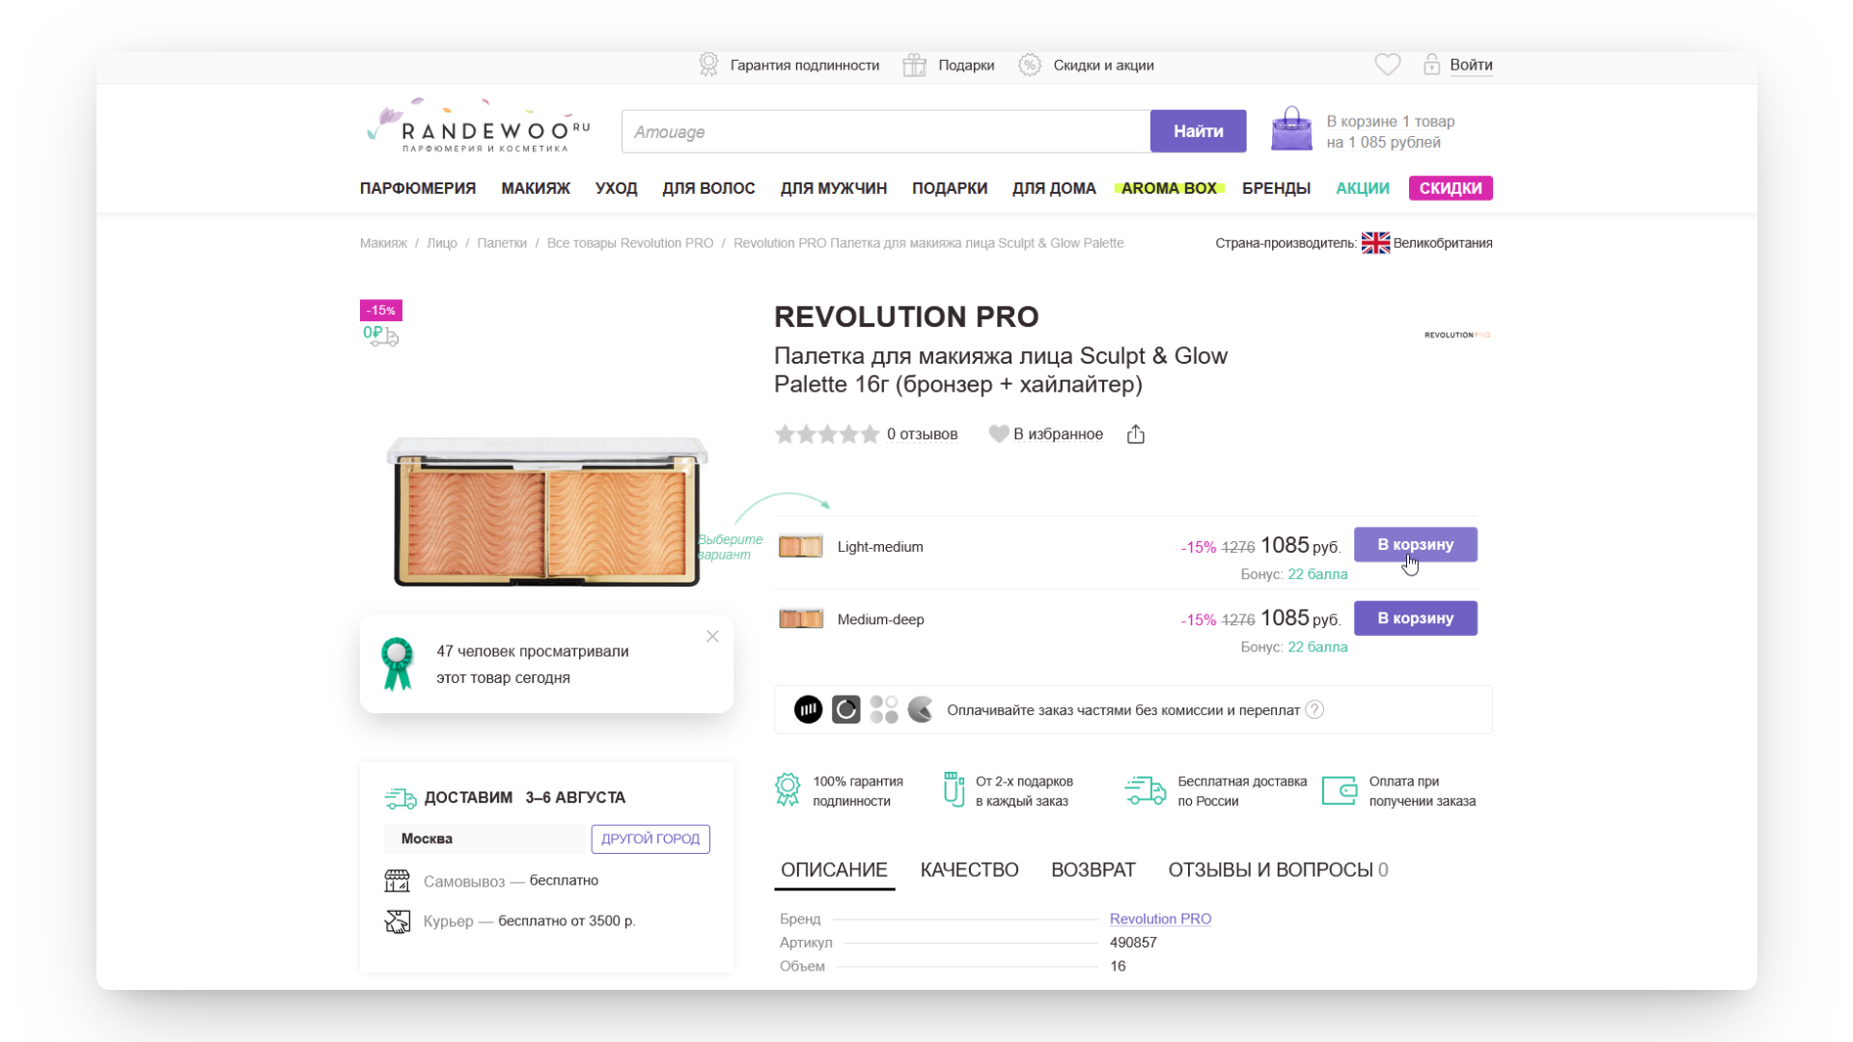Focus the Amouage search input field
The width and height of the screenshot is (1853, 1042).
click(886, 131)
